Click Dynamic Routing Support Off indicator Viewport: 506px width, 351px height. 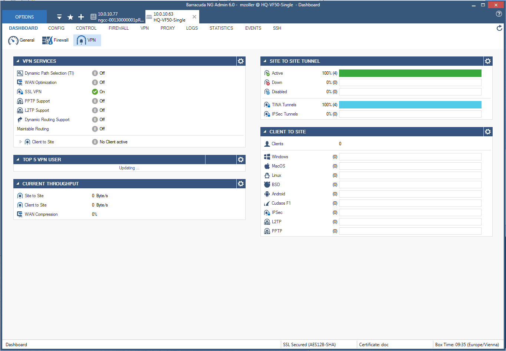(x=95, y=120)
